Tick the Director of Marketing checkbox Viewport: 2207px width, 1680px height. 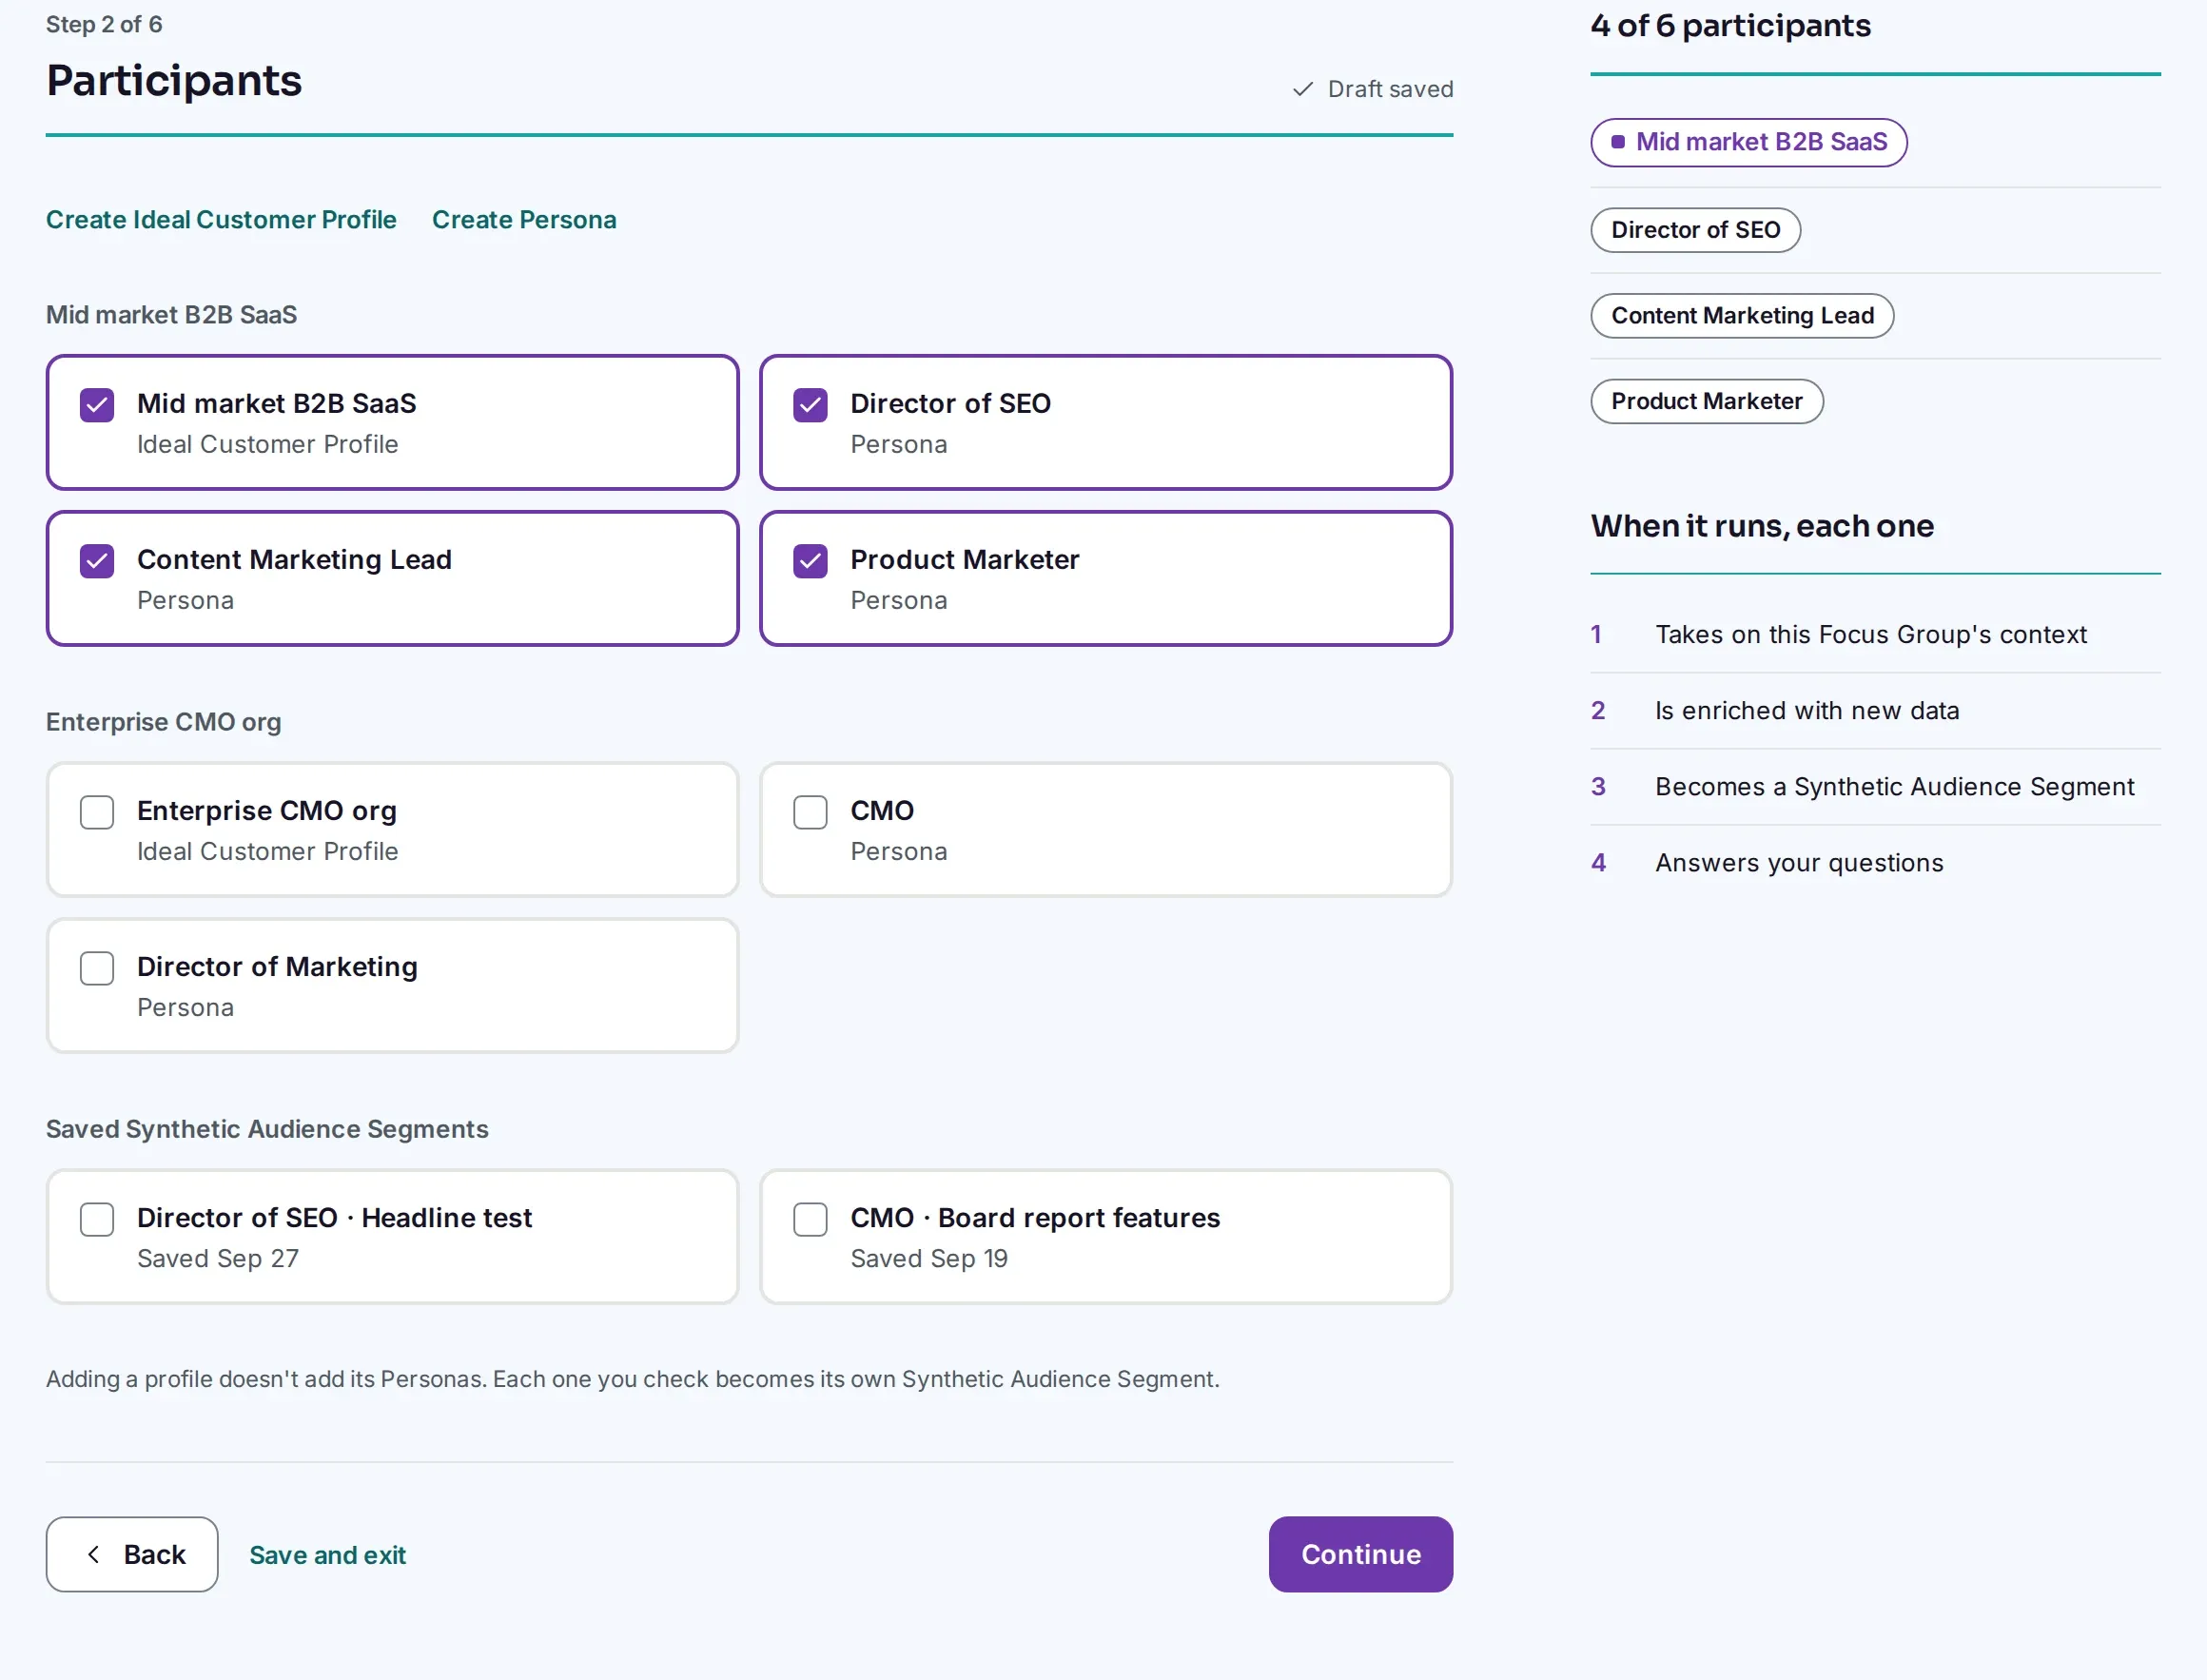97,968
